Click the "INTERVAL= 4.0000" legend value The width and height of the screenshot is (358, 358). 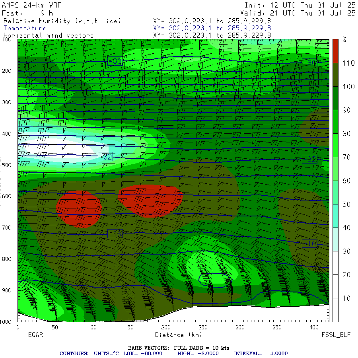(261, 354)
